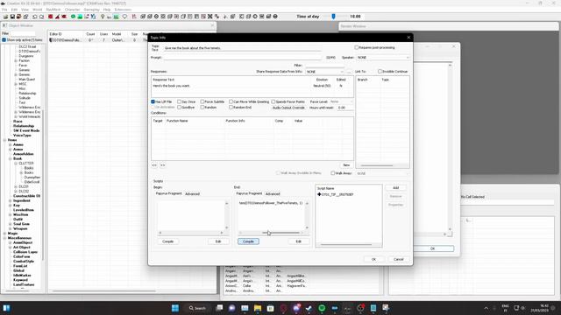Viewport: 561px width, 315px height.
Task: Confirm Topic Info with OK
Action: (x=373, y=259)
